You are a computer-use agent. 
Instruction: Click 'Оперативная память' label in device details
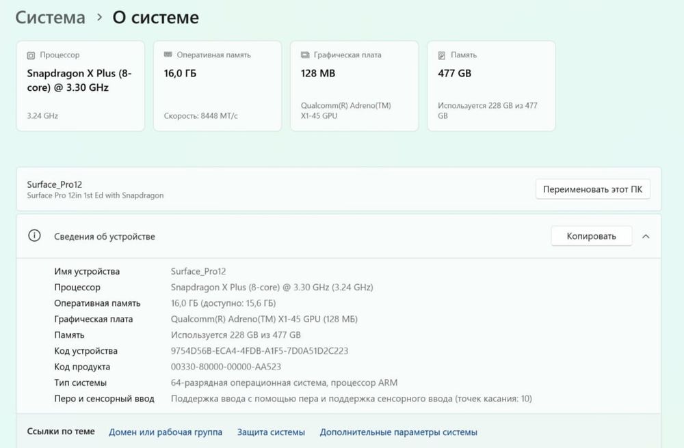pos(97,303)
